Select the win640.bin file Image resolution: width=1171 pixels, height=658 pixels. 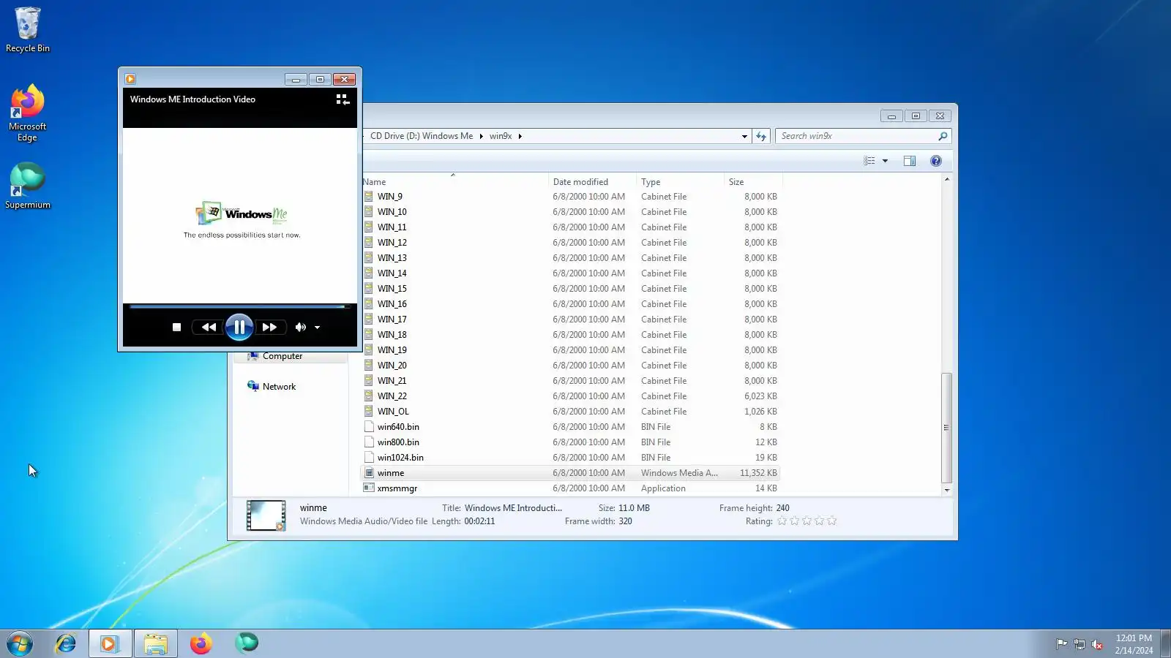(x=570, y=427)
